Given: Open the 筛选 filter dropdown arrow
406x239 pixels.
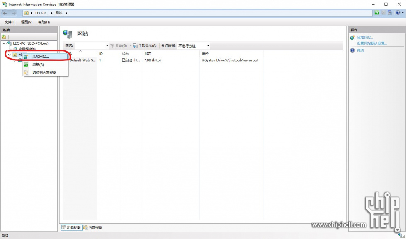Looking at the screenshot, I should (x=107, y=45).
